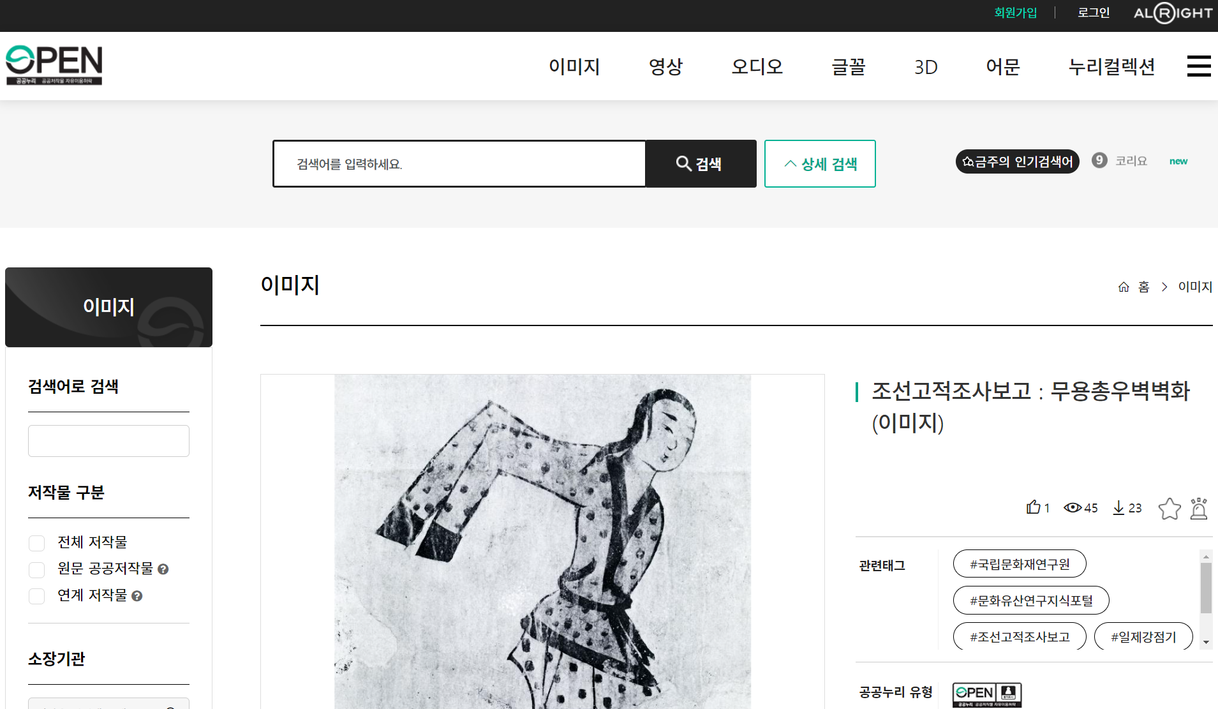Viewport: 1218px width, 709px height.
Task: Expand the 상세 검색 advanced search
Action: [x=820, y=164]
